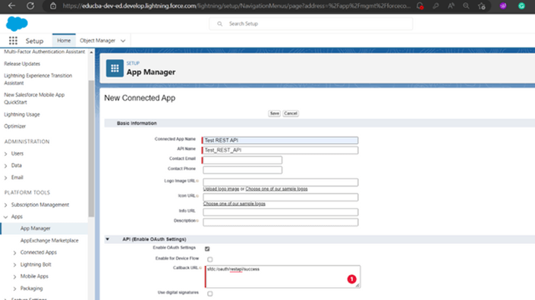Image resolution: width=535 pixels, height=300 pixels.
Task: Open the Object Manager tab
Action: (x=98, y=40)
